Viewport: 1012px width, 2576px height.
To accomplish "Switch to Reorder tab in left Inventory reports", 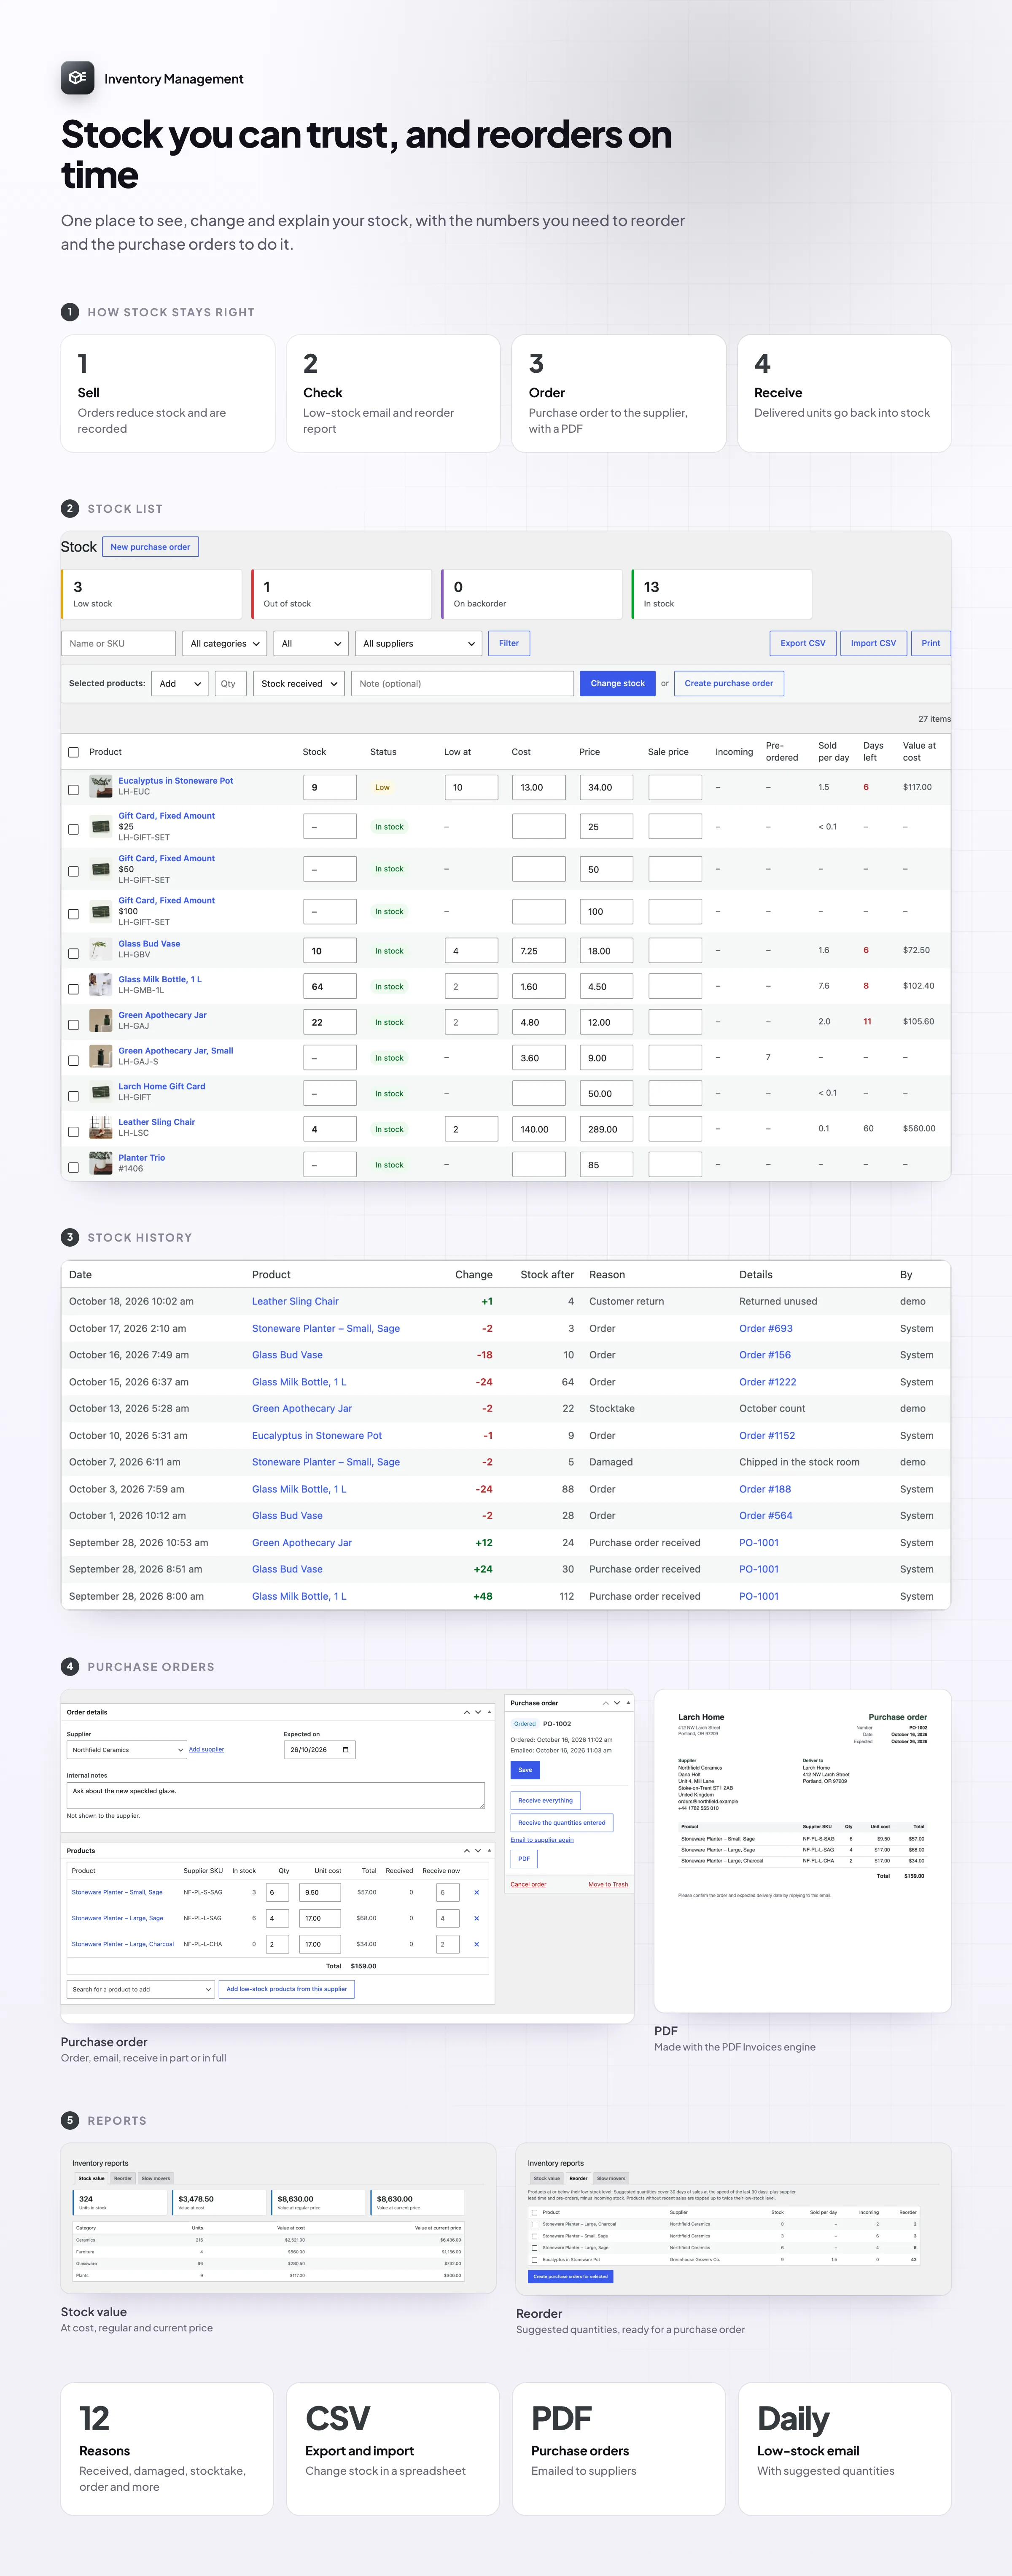I will (x=123, y=2178).
